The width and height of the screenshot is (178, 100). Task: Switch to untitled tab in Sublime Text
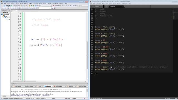97,6
